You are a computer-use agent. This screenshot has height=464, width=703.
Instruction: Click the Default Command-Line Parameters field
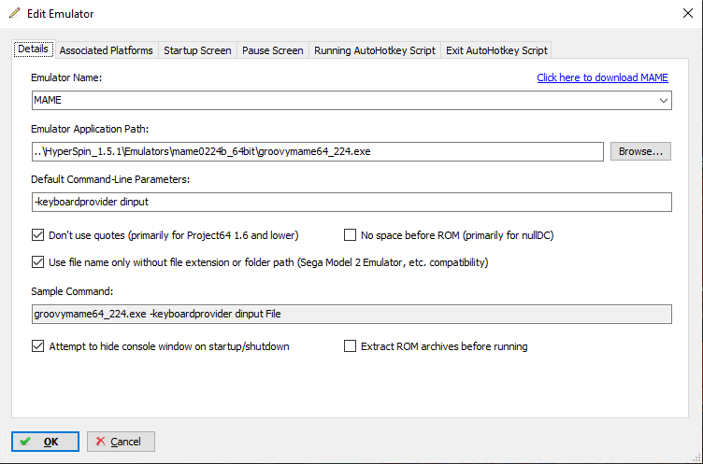pos(351,202)
